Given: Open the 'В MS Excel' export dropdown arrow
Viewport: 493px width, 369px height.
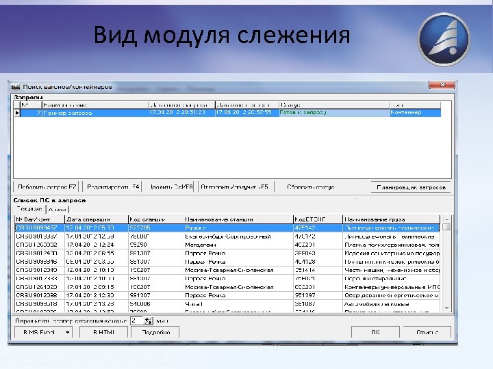Looking at the screenshot, I should [67, 332].
